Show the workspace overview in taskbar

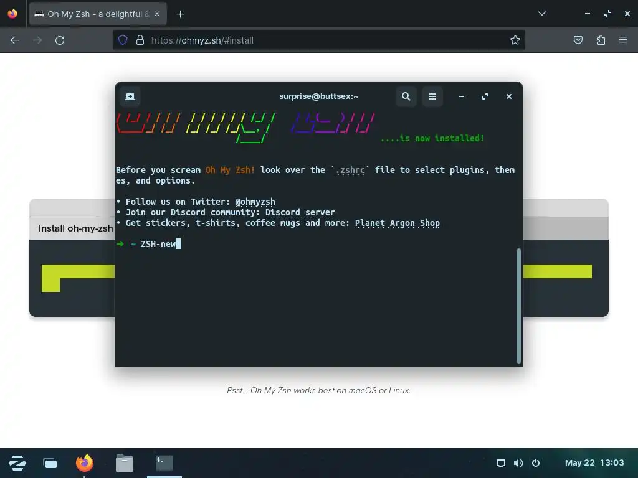point(50,463)
